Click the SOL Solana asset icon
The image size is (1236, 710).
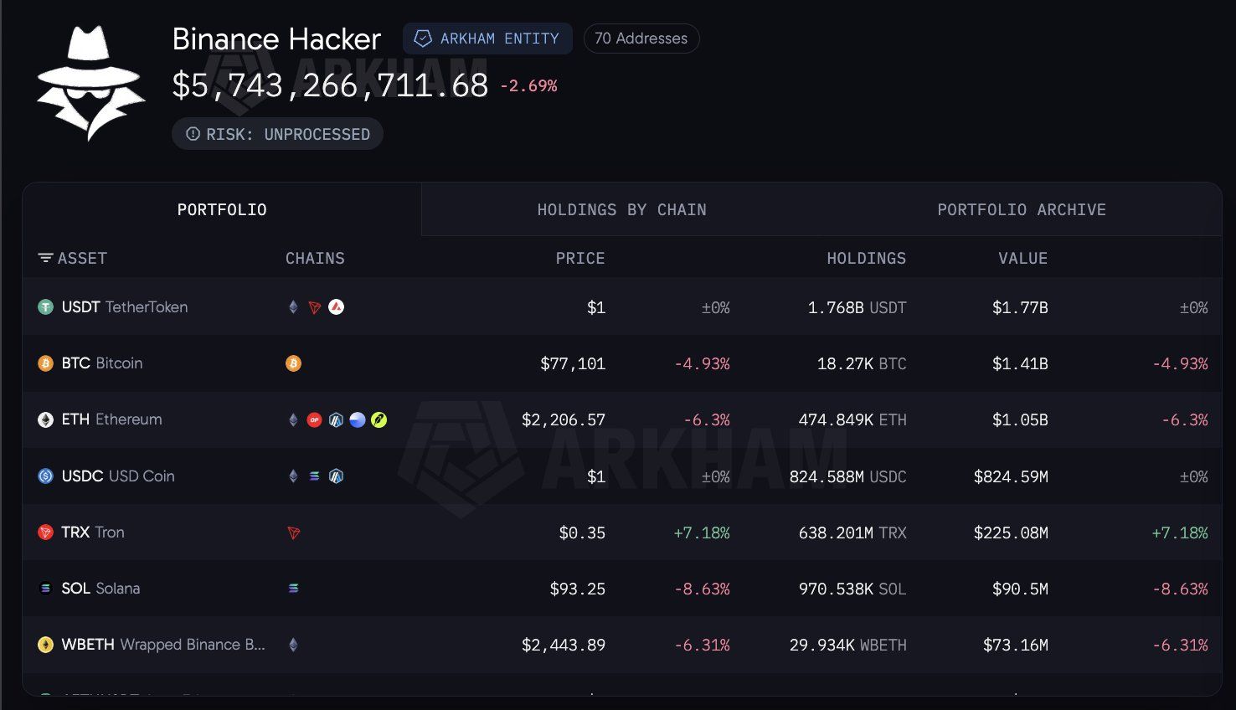point(46,589)
